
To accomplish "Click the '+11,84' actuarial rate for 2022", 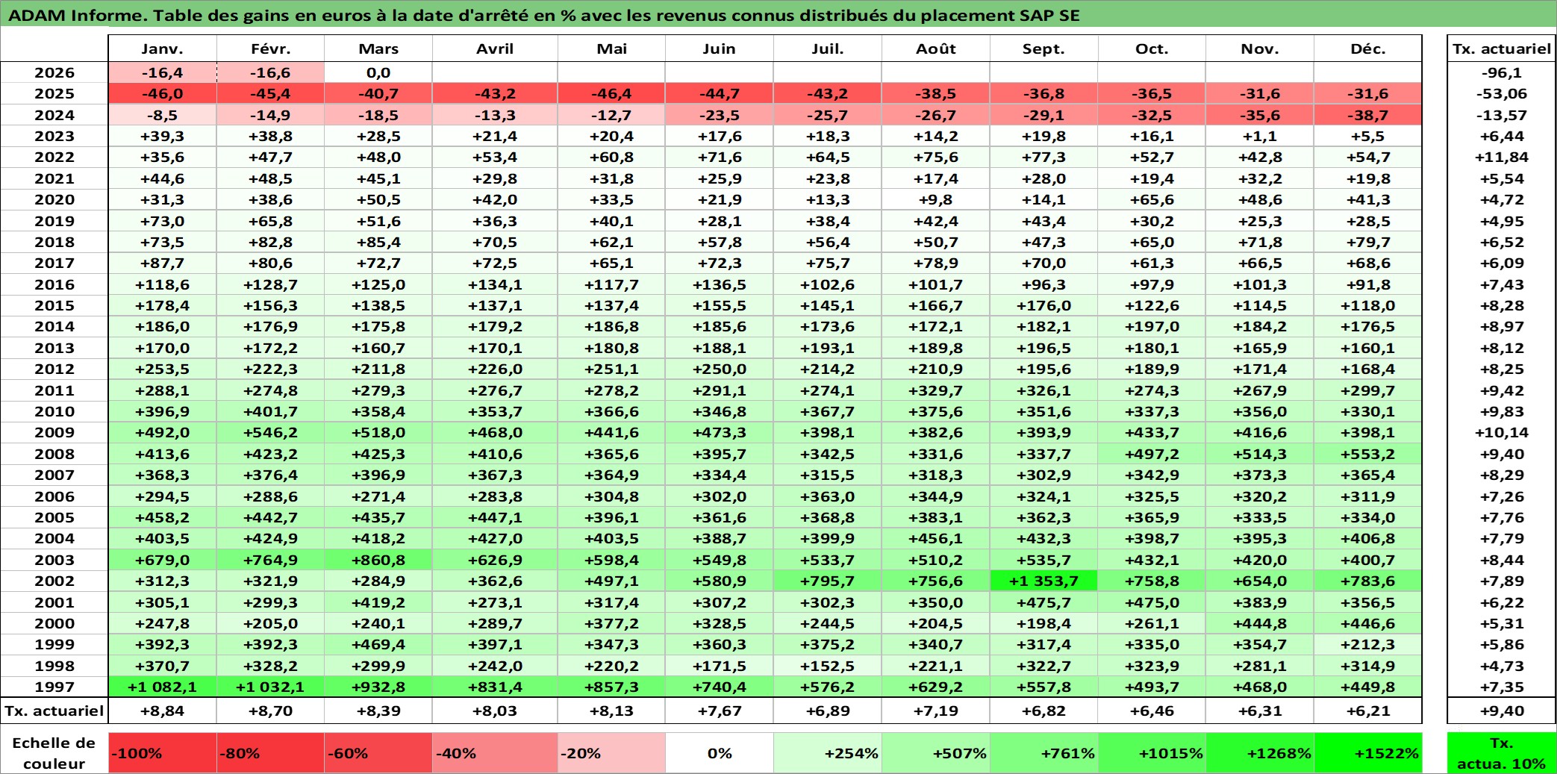I will click(1502, 157).
